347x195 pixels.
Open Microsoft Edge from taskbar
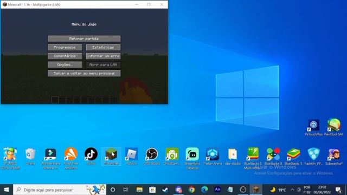(x=204, y=190)
